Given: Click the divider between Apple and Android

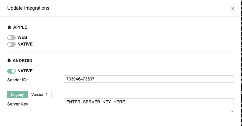Looking at the screenshot, I should (x=121, y=52).
